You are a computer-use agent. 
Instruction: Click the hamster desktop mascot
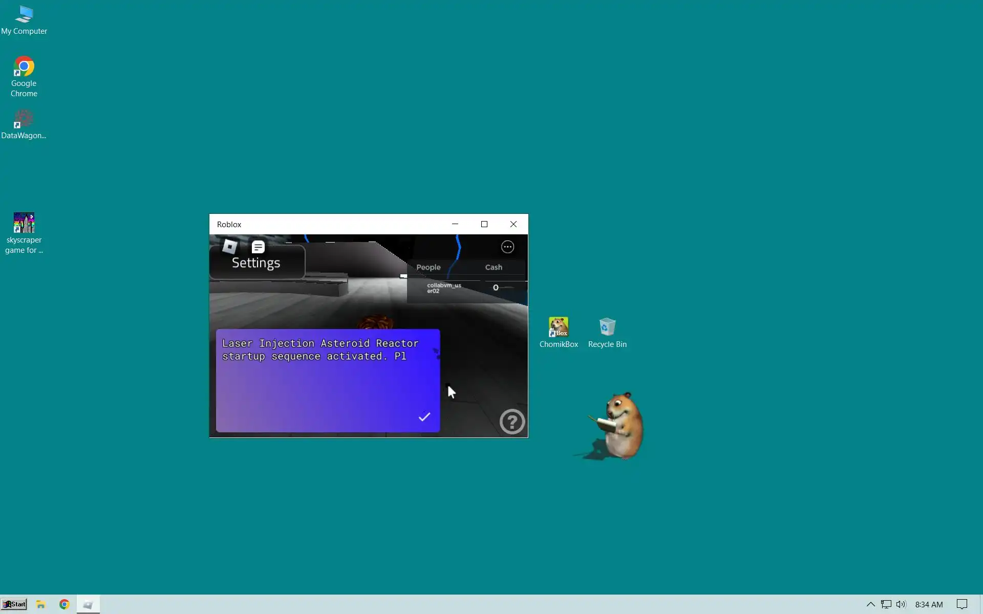click(622, 425)
